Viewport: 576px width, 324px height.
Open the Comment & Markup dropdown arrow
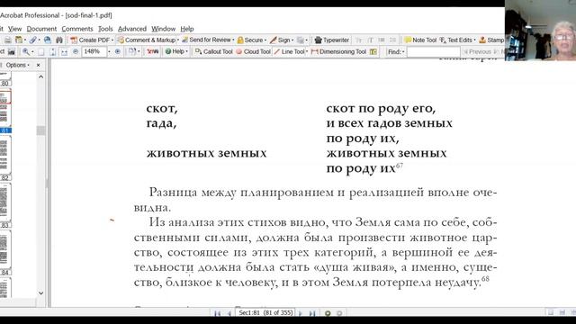click(x=178, y=40)
